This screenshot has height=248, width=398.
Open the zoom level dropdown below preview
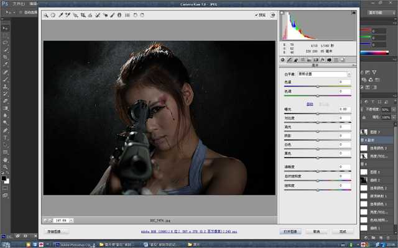(x=71, y=219)
